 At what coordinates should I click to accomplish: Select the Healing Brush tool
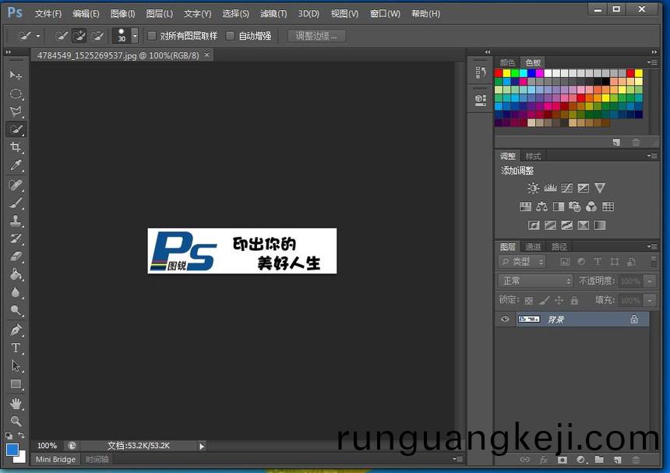click(x=16, y=185)
